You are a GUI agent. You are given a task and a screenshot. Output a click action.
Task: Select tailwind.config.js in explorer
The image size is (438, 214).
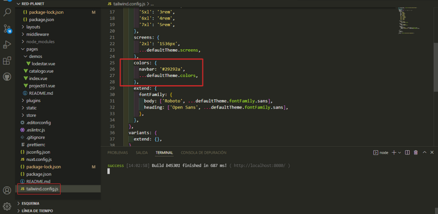[42, 189]
